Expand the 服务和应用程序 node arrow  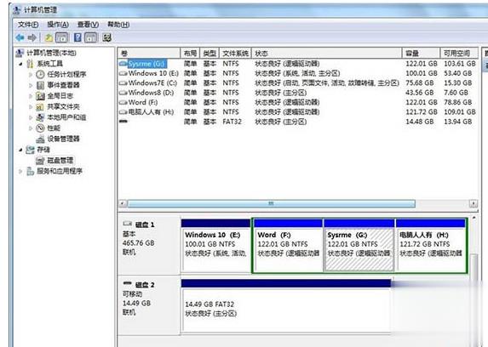coord(20,171)
